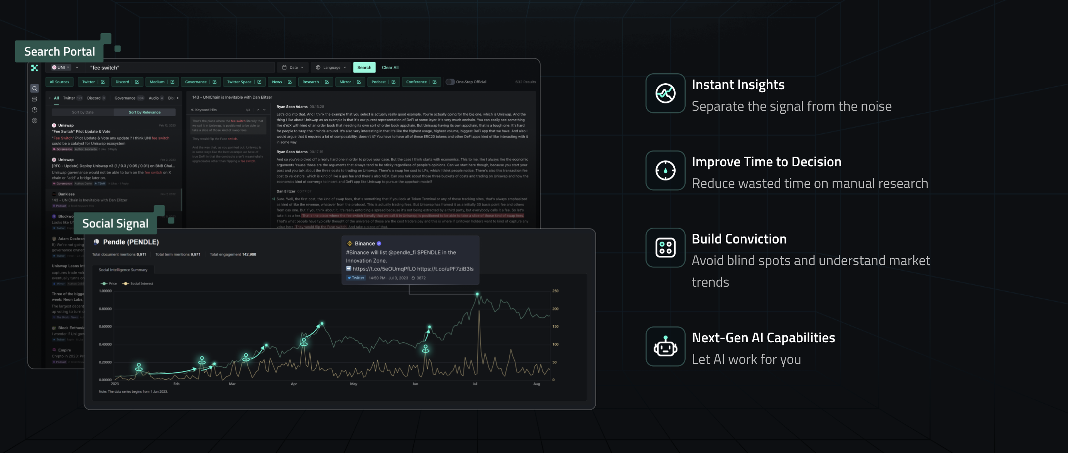
Task: Click the Pendle token logo
Action: (96, 242)
